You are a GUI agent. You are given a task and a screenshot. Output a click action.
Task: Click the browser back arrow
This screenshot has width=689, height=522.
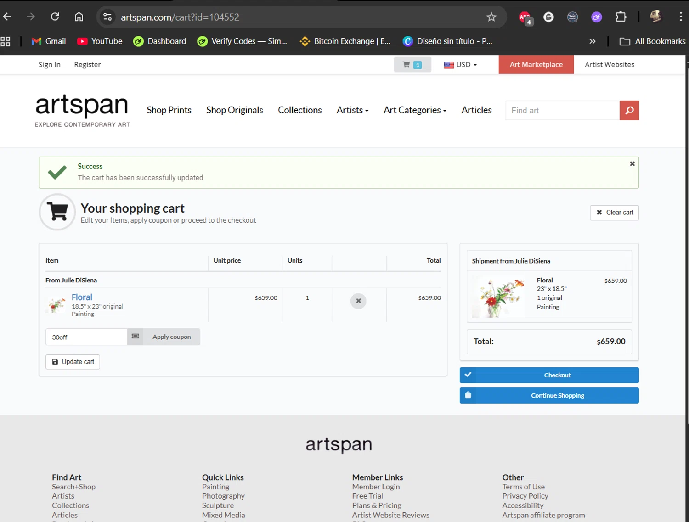point(7,17)
